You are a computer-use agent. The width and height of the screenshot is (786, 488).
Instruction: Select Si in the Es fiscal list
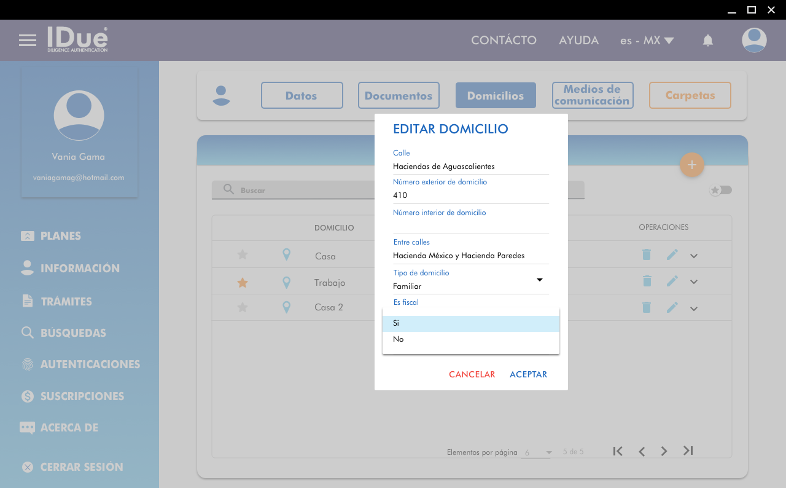click(x=470, y=323)
